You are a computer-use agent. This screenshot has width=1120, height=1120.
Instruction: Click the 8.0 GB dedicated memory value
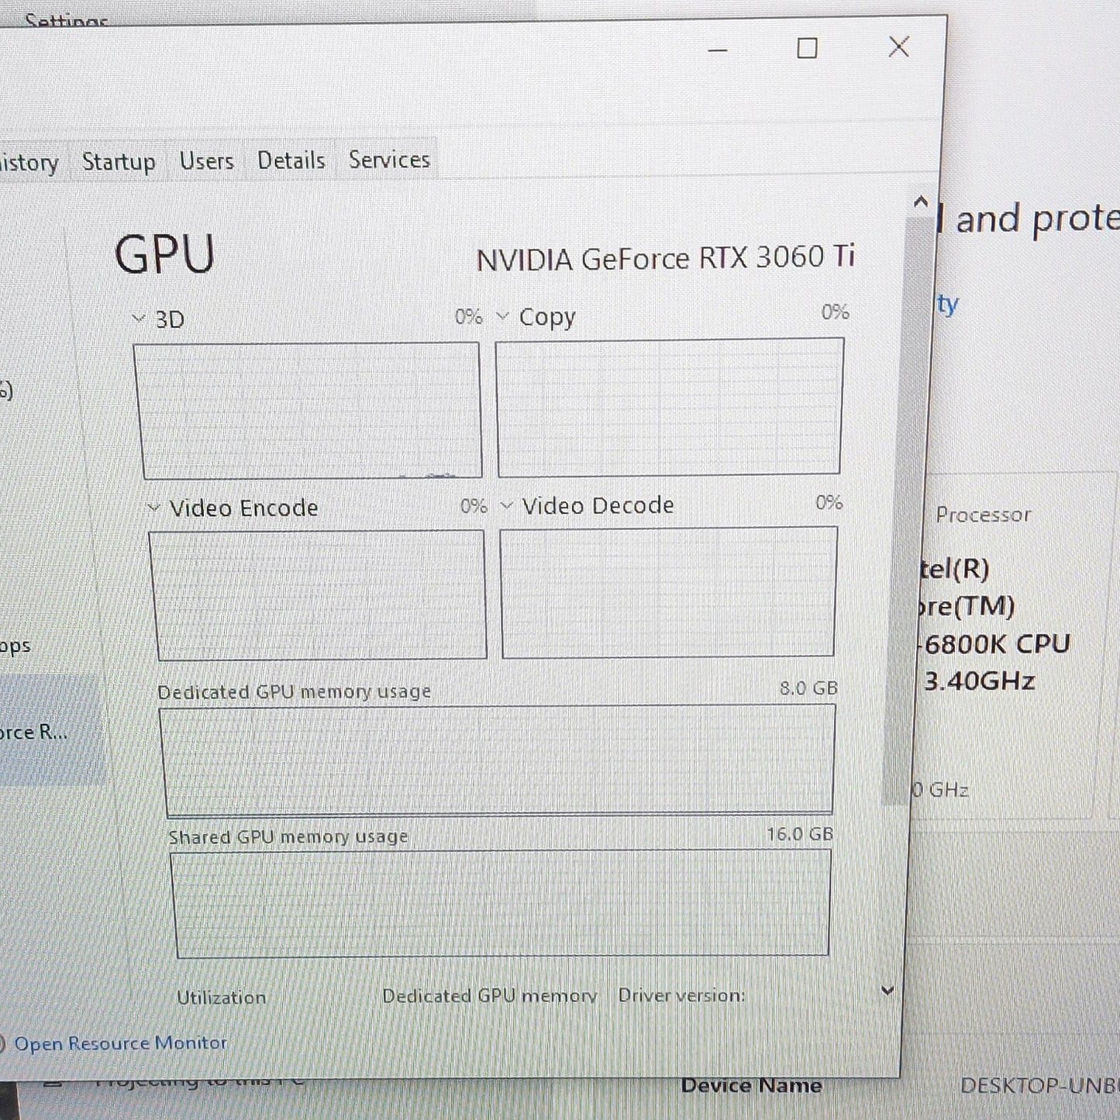(x=808, y=688)
